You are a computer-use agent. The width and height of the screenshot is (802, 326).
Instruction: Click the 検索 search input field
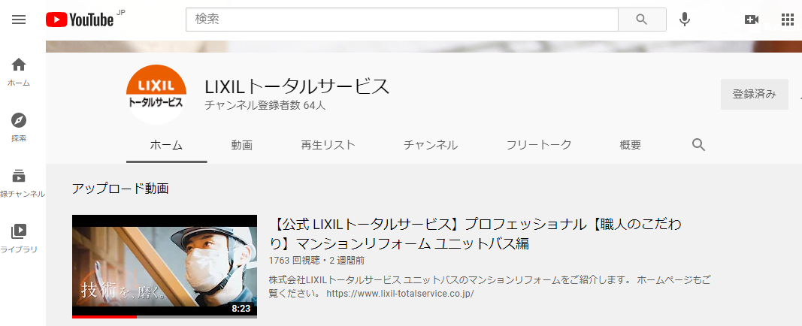click(x=401, y=20)
